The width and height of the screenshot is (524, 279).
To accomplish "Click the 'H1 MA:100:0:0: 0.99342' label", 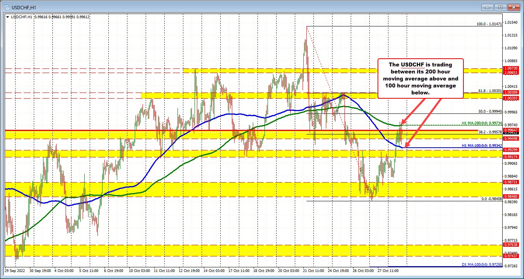I will 482,145.
